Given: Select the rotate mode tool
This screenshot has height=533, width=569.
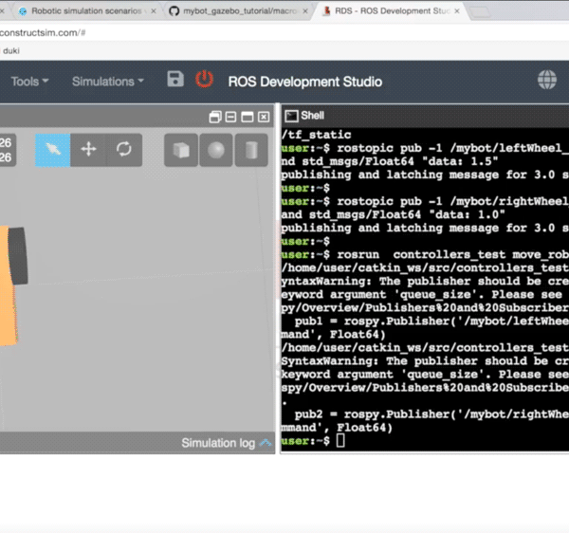Looking at the screenshot, I should 123,150.
